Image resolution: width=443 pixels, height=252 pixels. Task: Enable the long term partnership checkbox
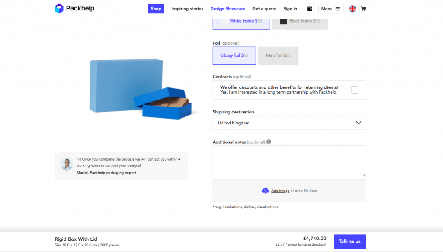[355, 90]
